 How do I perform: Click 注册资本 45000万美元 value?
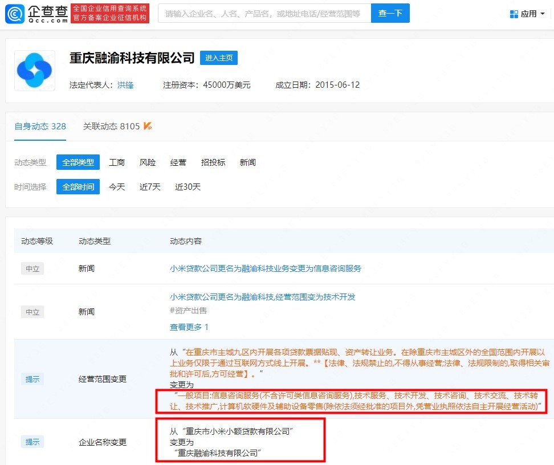[227, 85]
